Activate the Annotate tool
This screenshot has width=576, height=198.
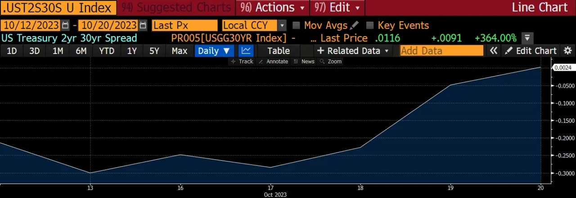[274, 61]
